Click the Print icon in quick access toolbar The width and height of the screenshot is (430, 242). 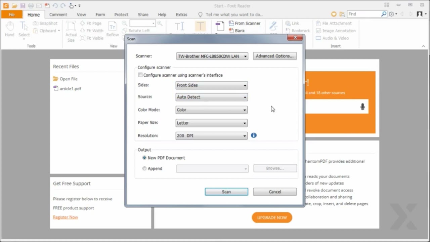click(x=31, y=6)
